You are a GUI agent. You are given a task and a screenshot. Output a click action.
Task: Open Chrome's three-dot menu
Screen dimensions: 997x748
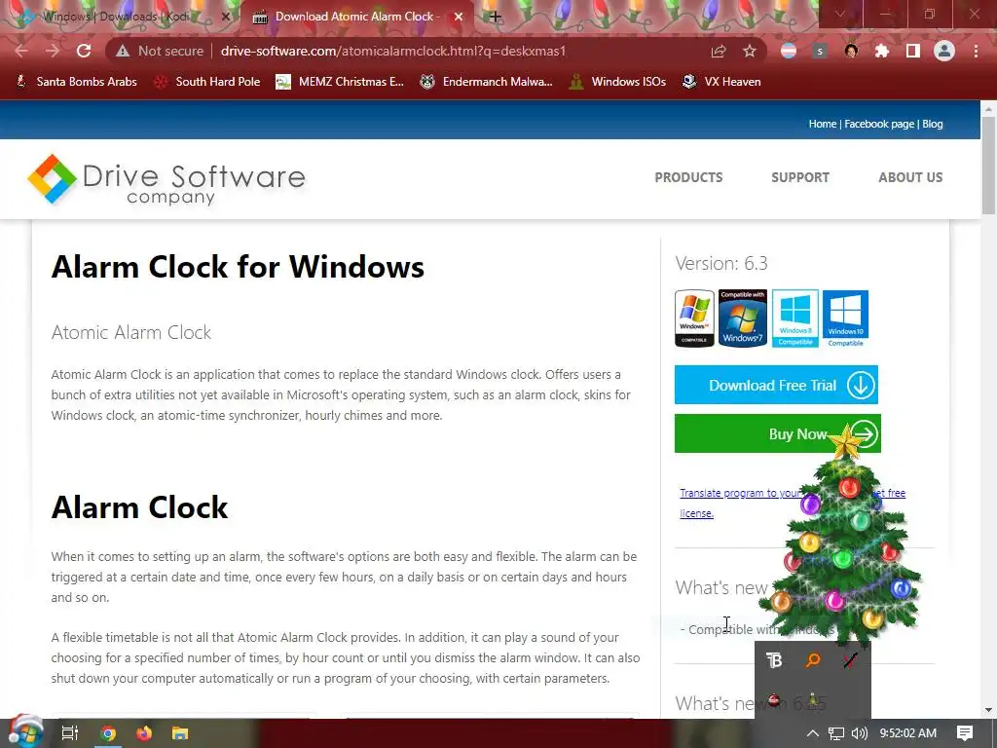point(976,51)
